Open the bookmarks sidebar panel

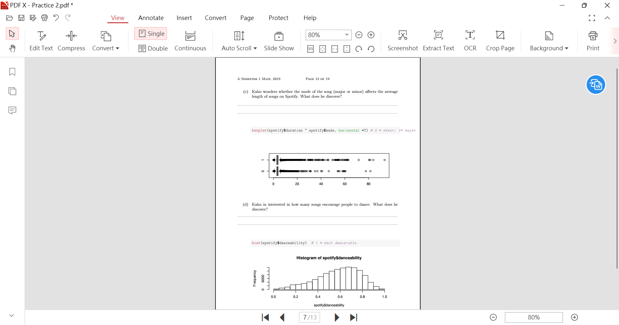point(12,72)
